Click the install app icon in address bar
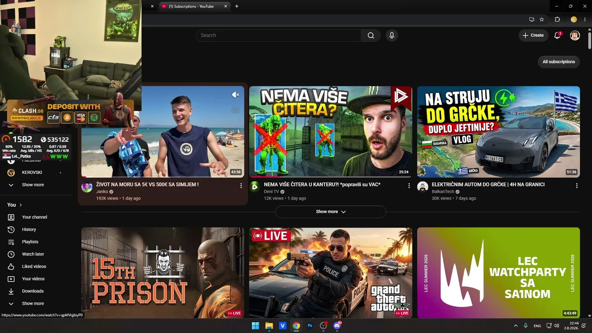The height and width of the screenshot is (333, 592). (532, 19)
